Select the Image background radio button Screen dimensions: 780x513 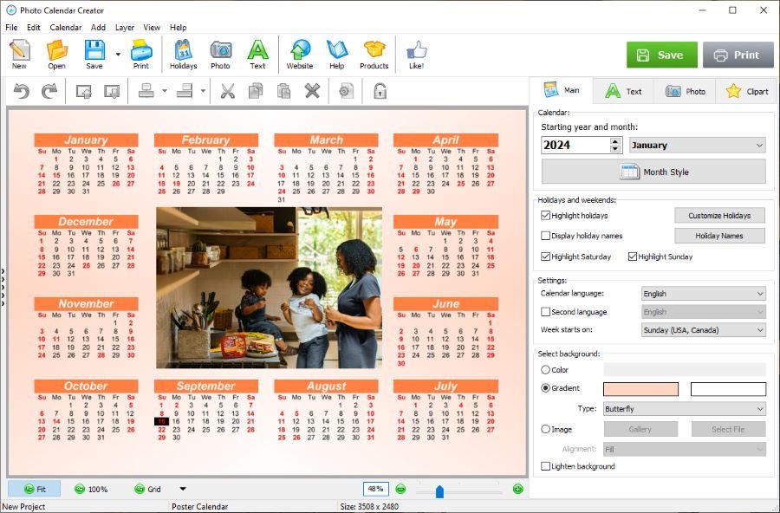546,429
